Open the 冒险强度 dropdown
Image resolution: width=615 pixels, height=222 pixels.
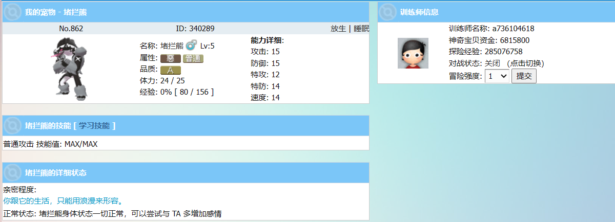coord(497,76)
